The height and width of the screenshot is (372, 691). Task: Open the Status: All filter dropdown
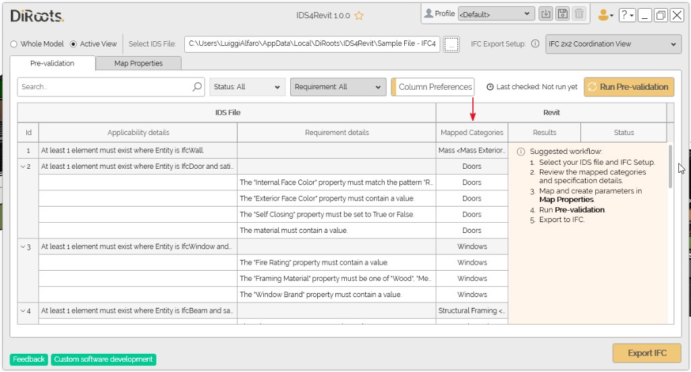[x=247, y=87]
